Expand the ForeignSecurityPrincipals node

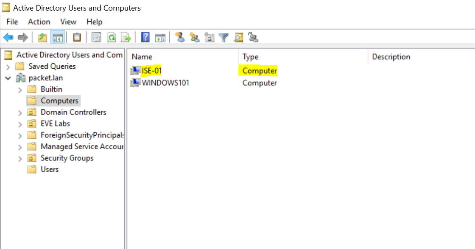(20, 136)
